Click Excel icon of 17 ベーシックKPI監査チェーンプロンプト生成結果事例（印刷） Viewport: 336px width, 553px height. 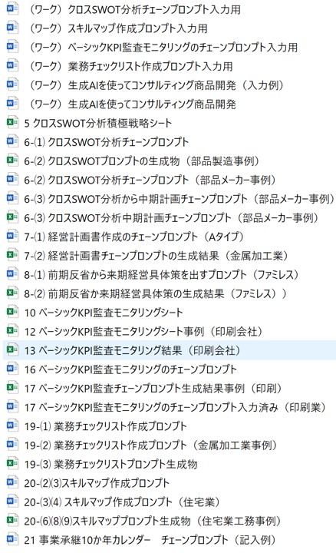coord(12,388)
